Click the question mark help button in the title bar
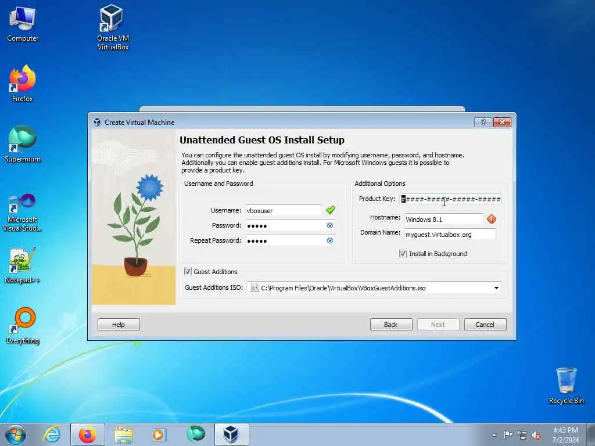This screenshot has height=446, width=595. click(483, 122)
